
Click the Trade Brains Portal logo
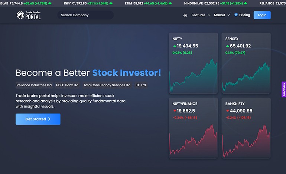click(29, 15)
